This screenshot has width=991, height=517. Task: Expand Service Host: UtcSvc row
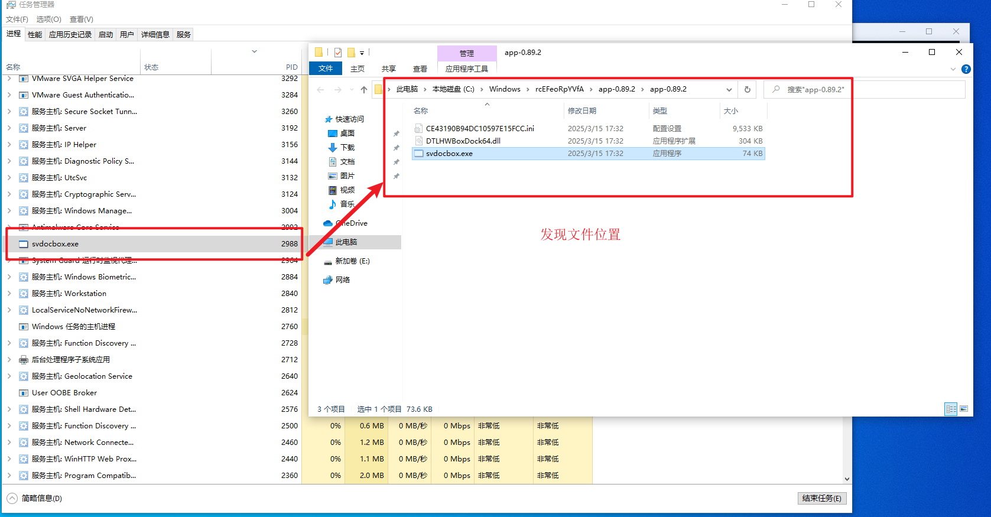click(9, 177)
